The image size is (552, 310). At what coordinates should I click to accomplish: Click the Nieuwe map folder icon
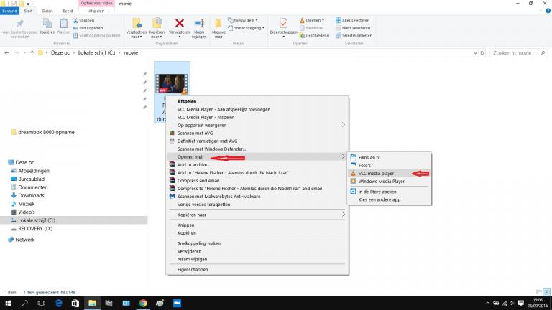219,24
